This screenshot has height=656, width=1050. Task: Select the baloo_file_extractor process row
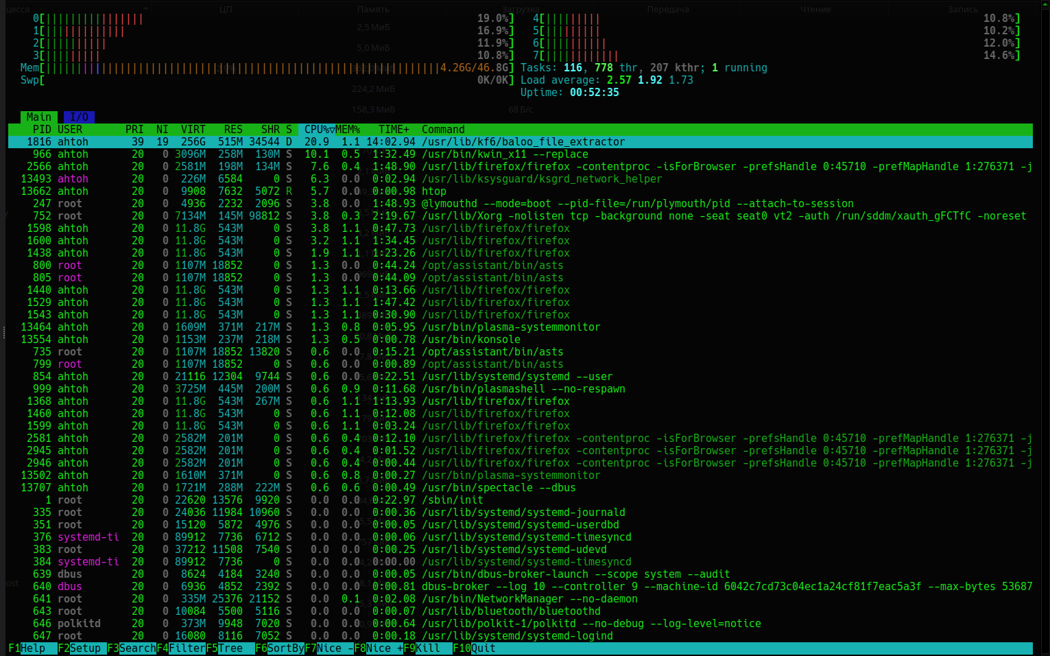(521, 142)
